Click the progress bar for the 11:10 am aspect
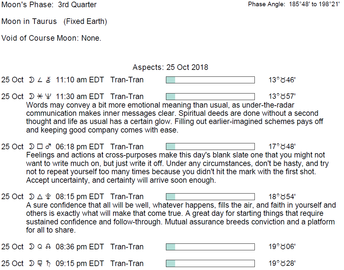Viewport: 344px width, 270px height. [210, 80]
